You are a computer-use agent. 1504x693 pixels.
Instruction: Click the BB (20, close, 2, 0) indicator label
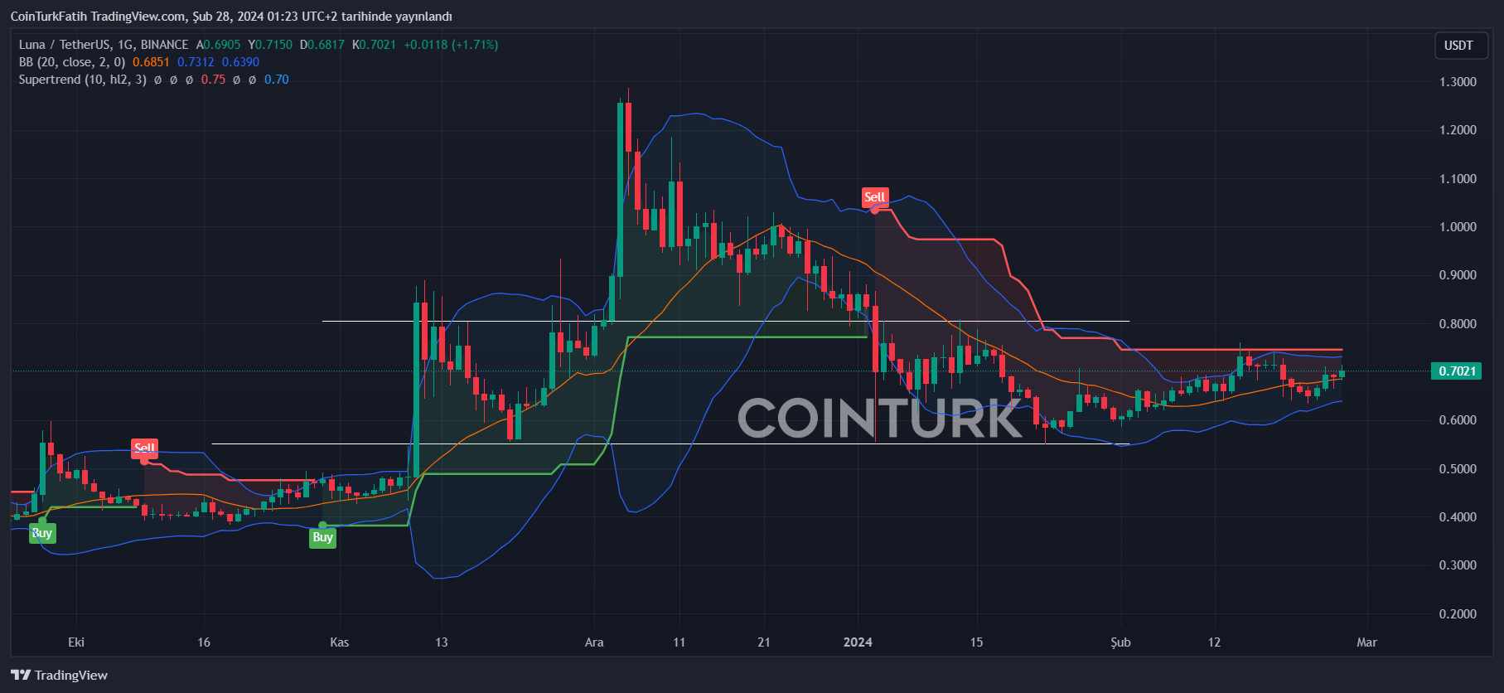72,62
